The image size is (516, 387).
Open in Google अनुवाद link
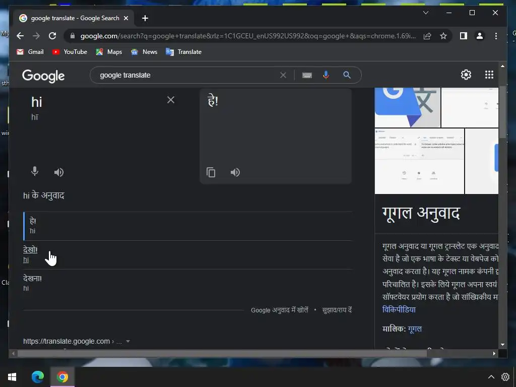pos(279,310)
